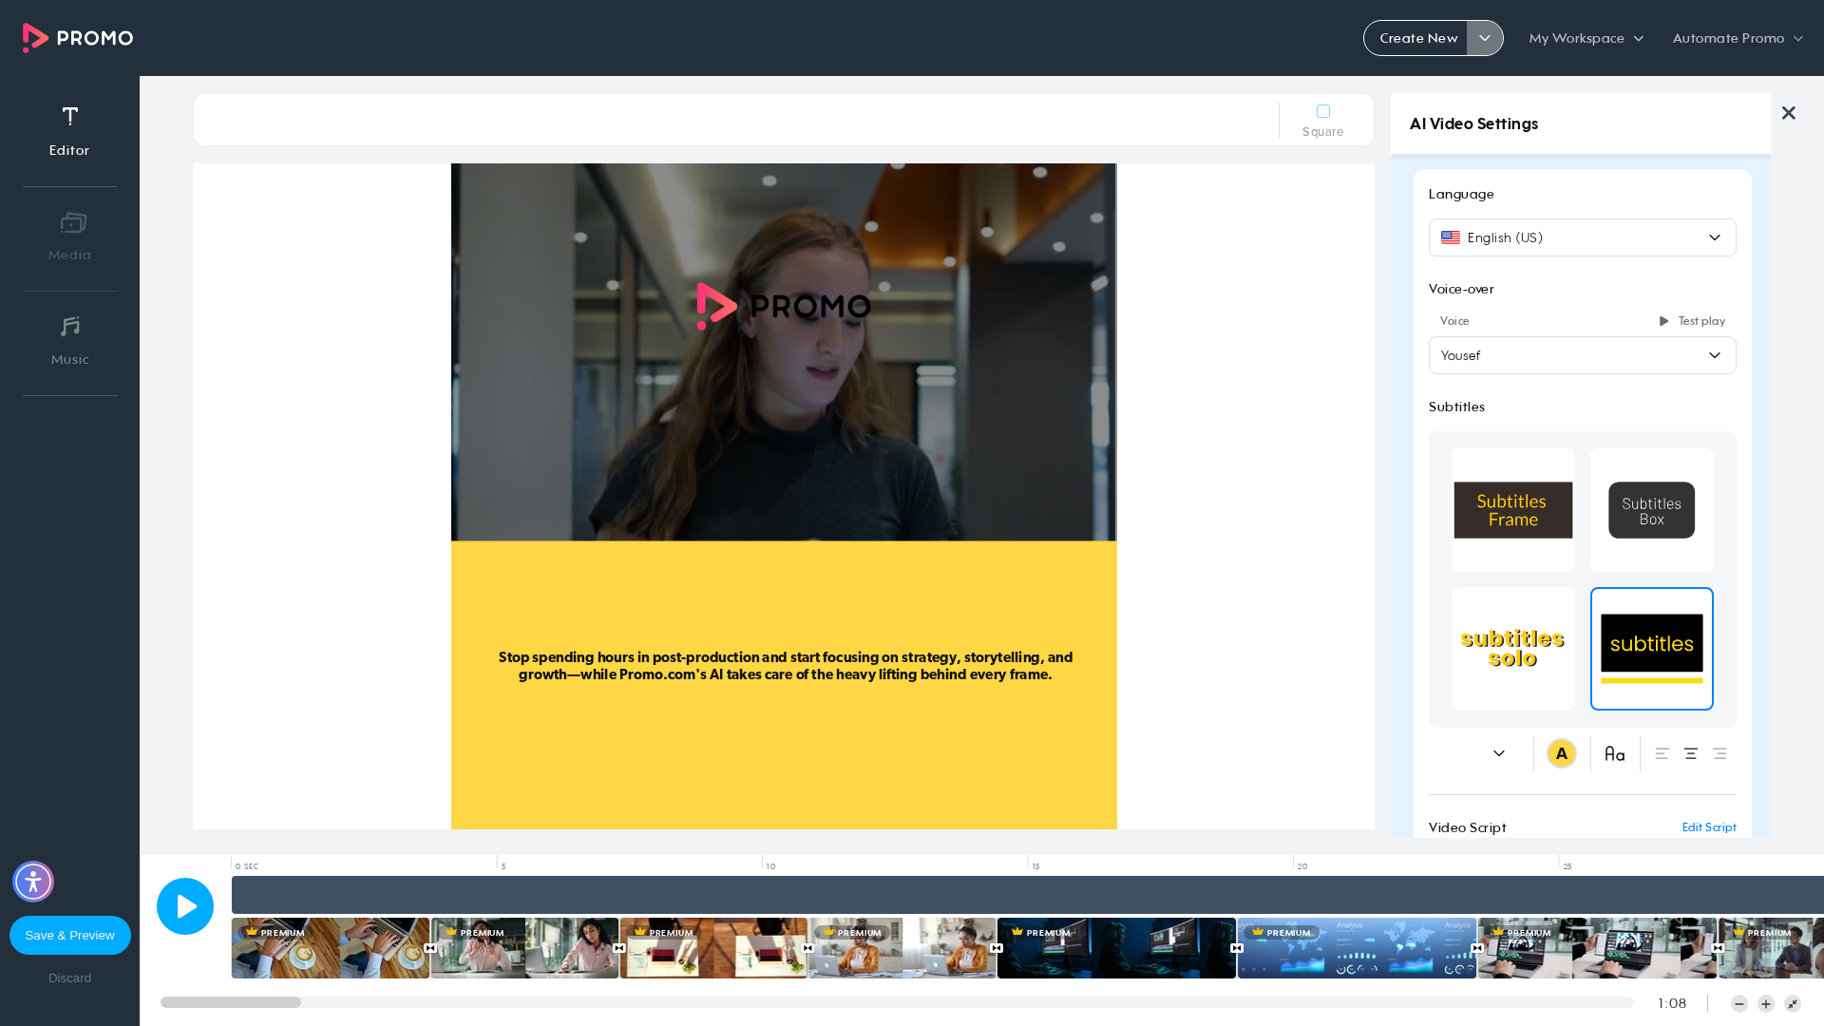
Task: Open the Music panel in the sidebar
Action: click(x=69, y=342)
